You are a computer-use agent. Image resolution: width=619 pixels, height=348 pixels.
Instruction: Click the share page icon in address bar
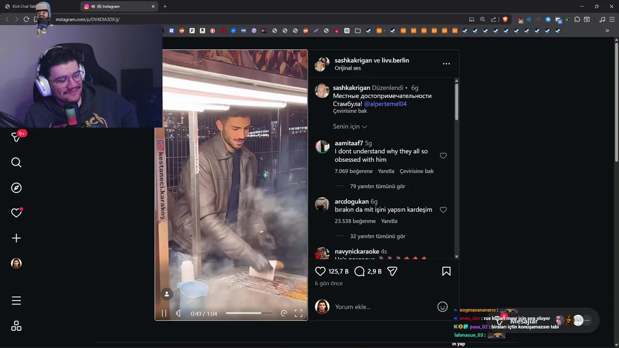pyautogui.click(x=493, y=19)
